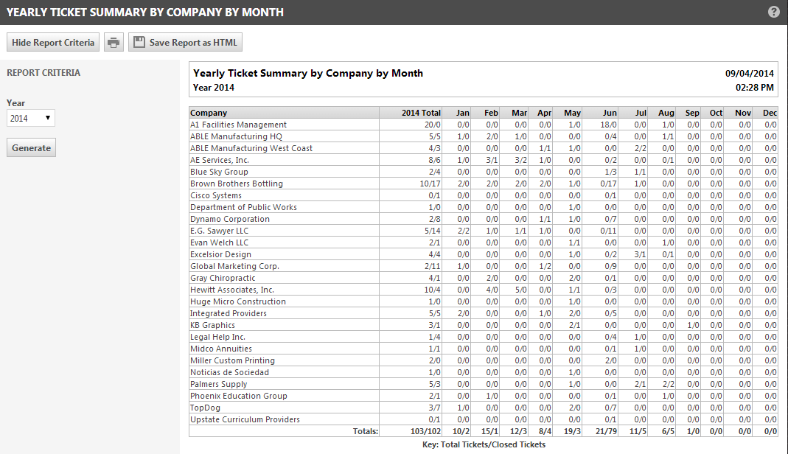Click the Upstate Curriculum Providers row
Screen dimensions: 788x454
pos(245,419)
